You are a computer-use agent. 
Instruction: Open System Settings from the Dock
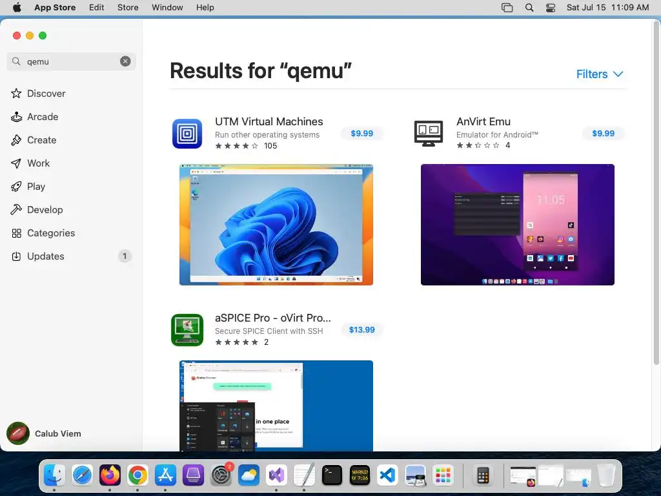click(x=221, y=475)
